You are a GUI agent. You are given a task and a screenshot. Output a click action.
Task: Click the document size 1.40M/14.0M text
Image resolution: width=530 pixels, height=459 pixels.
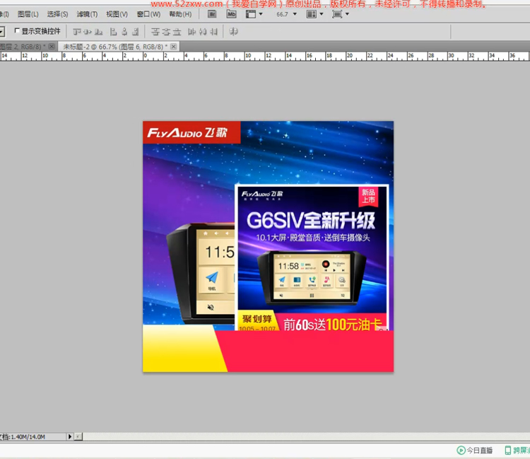(x=28, y=436)
